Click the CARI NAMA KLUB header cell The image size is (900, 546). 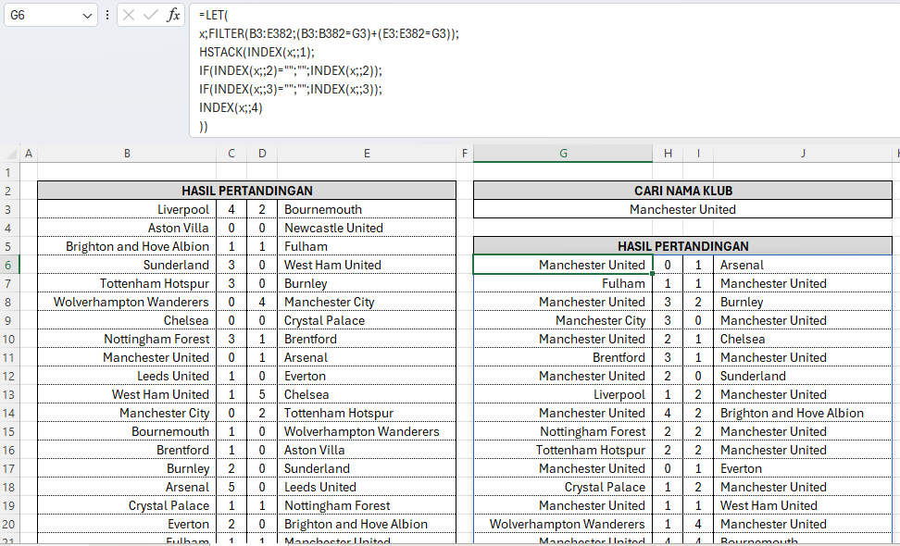683,191
